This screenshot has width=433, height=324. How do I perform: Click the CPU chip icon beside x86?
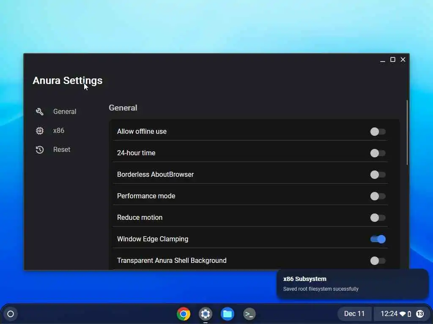(39, 131)
